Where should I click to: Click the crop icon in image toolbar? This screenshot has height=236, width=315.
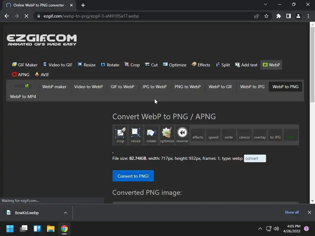click(x=120, y=135)
